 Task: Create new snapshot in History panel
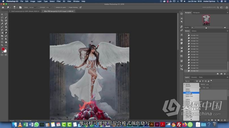tap(221, 74)
